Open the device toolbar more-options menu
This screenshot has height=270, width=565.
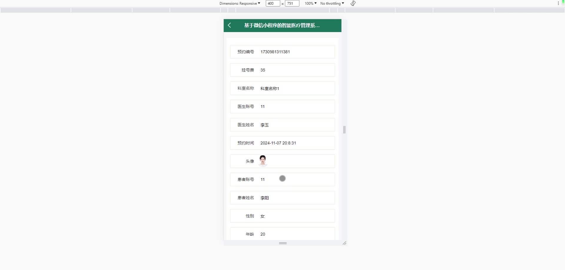[558, 3]
